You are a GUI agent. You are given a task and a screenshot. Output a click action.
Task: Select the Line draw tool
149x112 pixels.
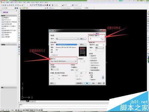pos(19,12)
